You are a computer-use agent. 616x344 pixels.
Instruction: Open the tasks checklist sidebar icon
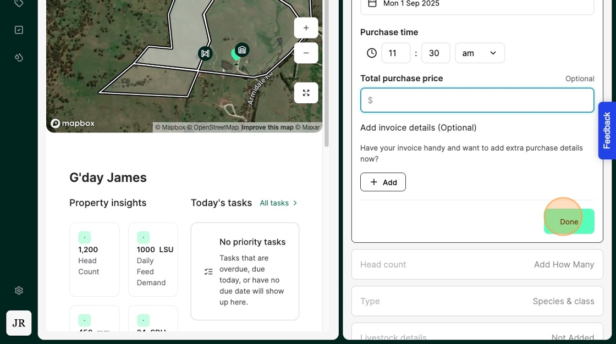pos(19,30)
